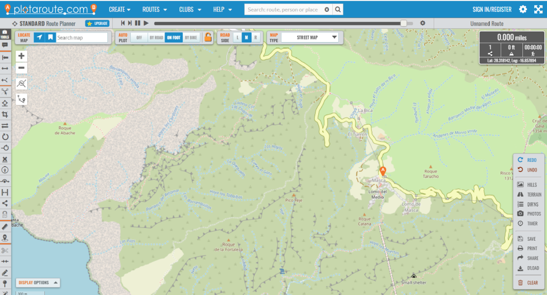The image size is (547, 295).
Task: Open the Create menu
Action: coord(120,10)
